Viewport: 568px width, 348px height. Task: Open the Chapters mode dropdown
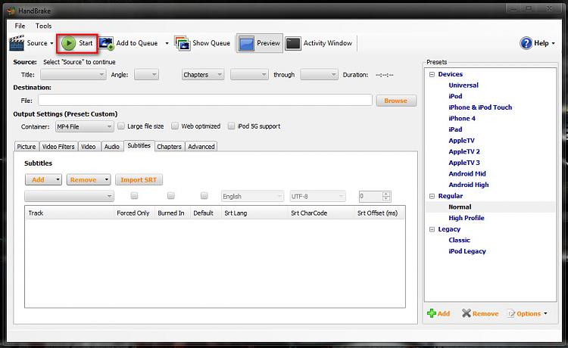pyautogui.click(x=203, y=75)
